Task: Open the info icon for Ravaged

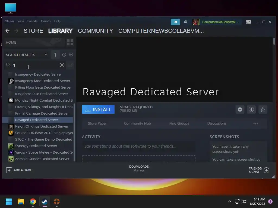Action: coord(251,109)
